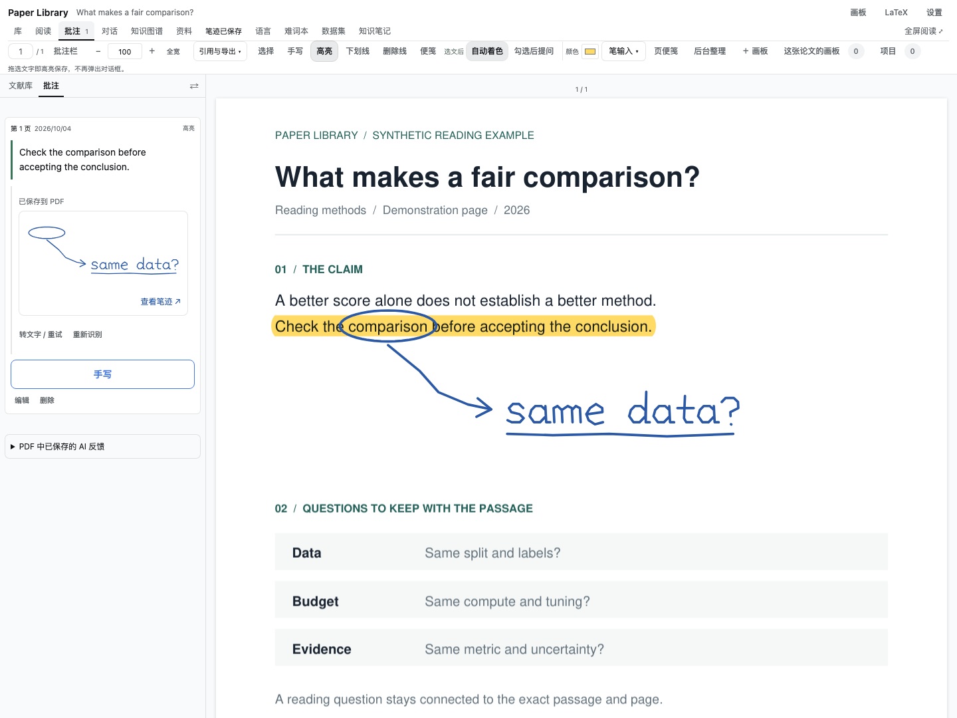The image size is (957, 718).
Task: Open the 笔输入 pen input dropdown
Action: tap(623, 51)
